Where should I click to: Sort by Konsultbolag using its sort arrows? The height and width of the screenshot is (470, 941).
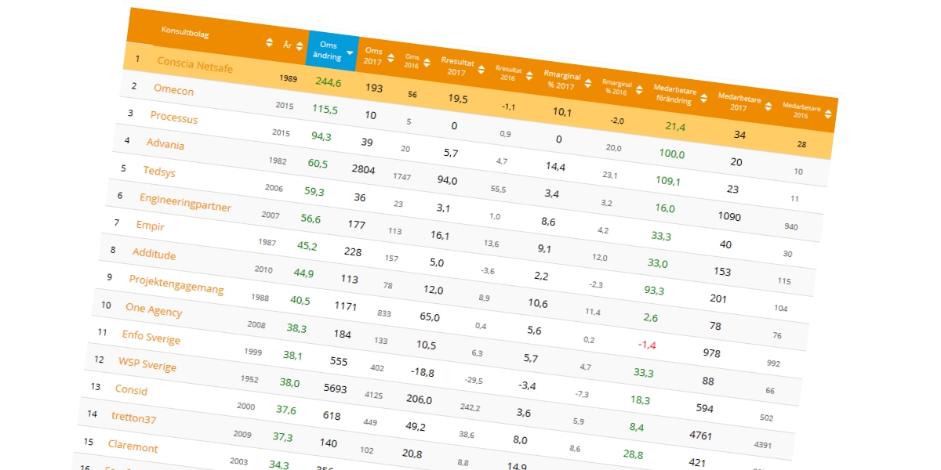tap(270, 42)
